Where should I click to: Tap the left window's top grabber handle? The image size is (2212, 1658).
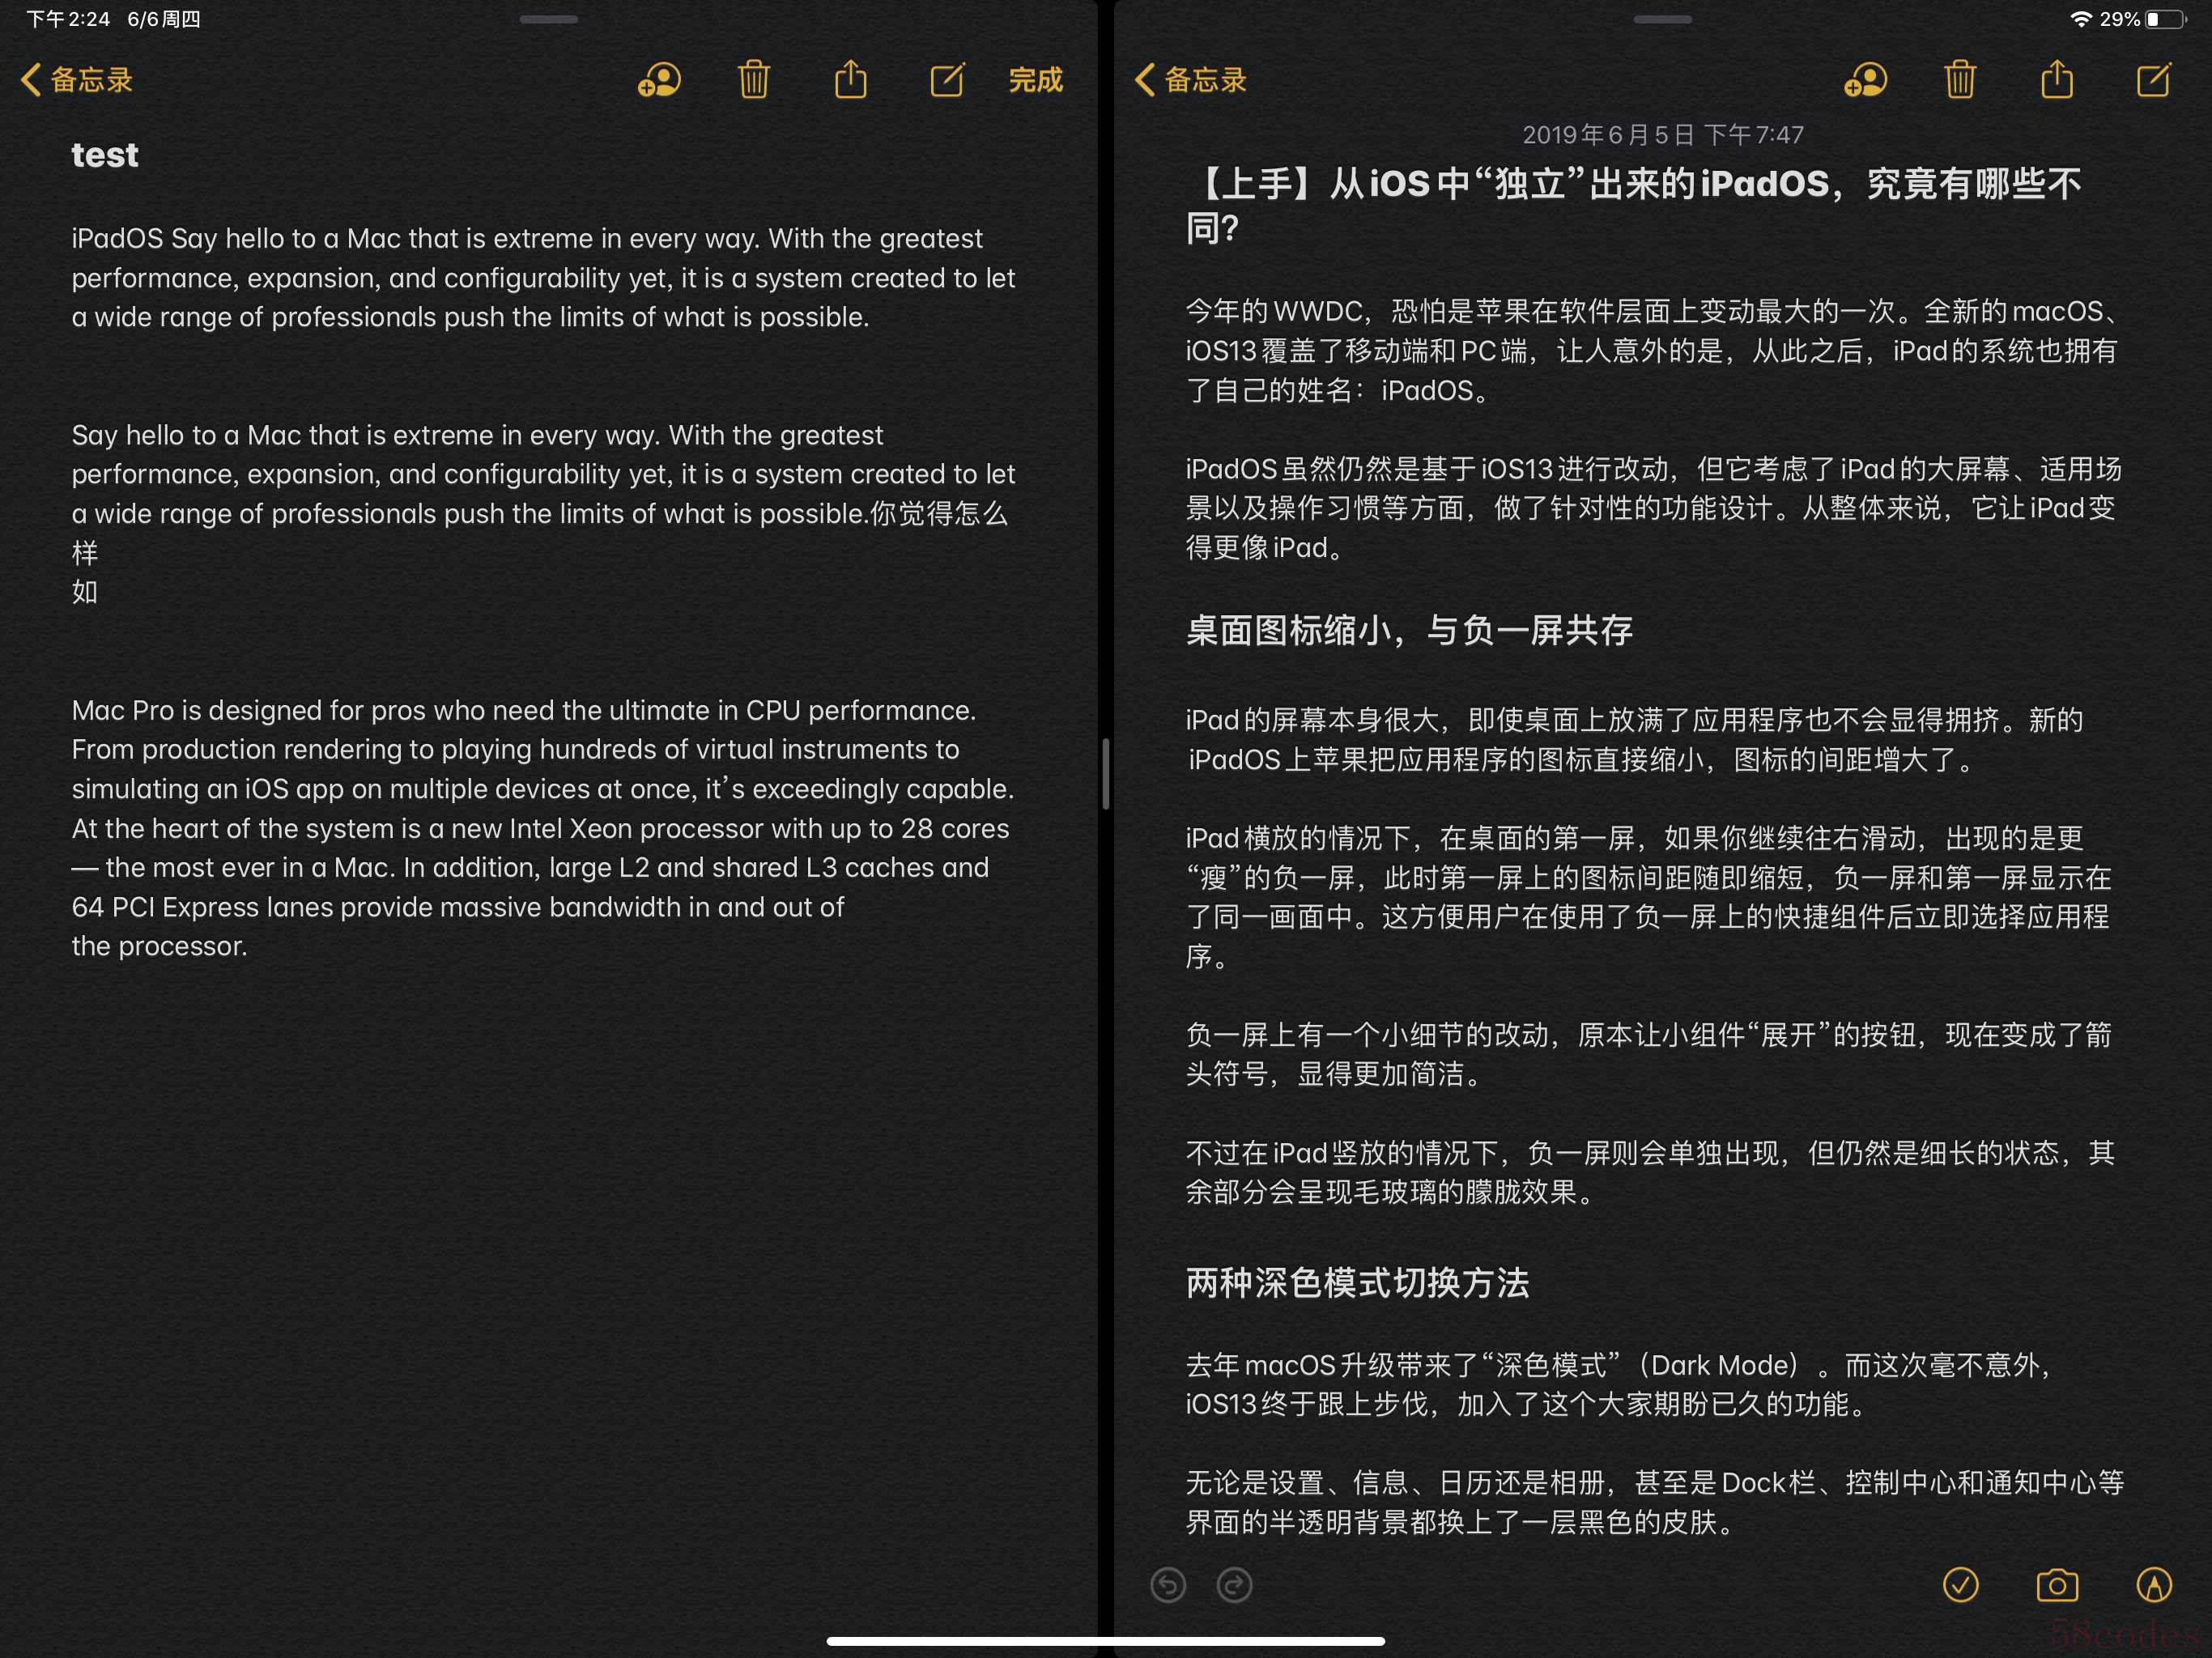pyautogui.click(x=548, y=19)
